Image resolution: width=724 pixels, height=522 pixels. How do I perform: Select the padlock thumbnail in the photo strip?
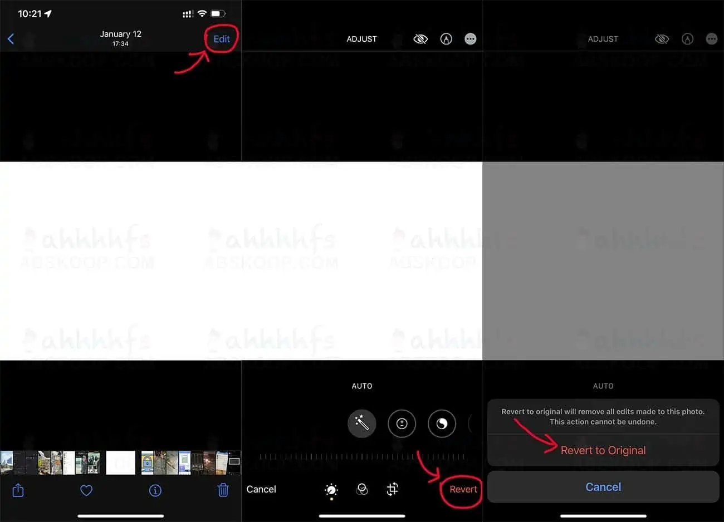tap(148, 462)
